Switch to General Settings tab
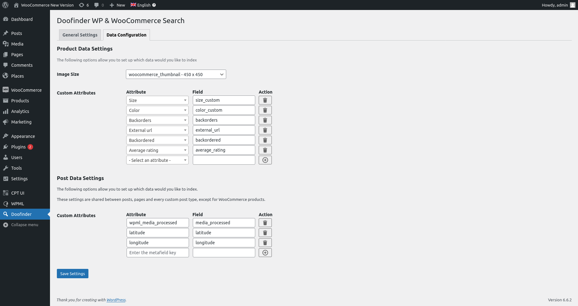 pos(80,35)
